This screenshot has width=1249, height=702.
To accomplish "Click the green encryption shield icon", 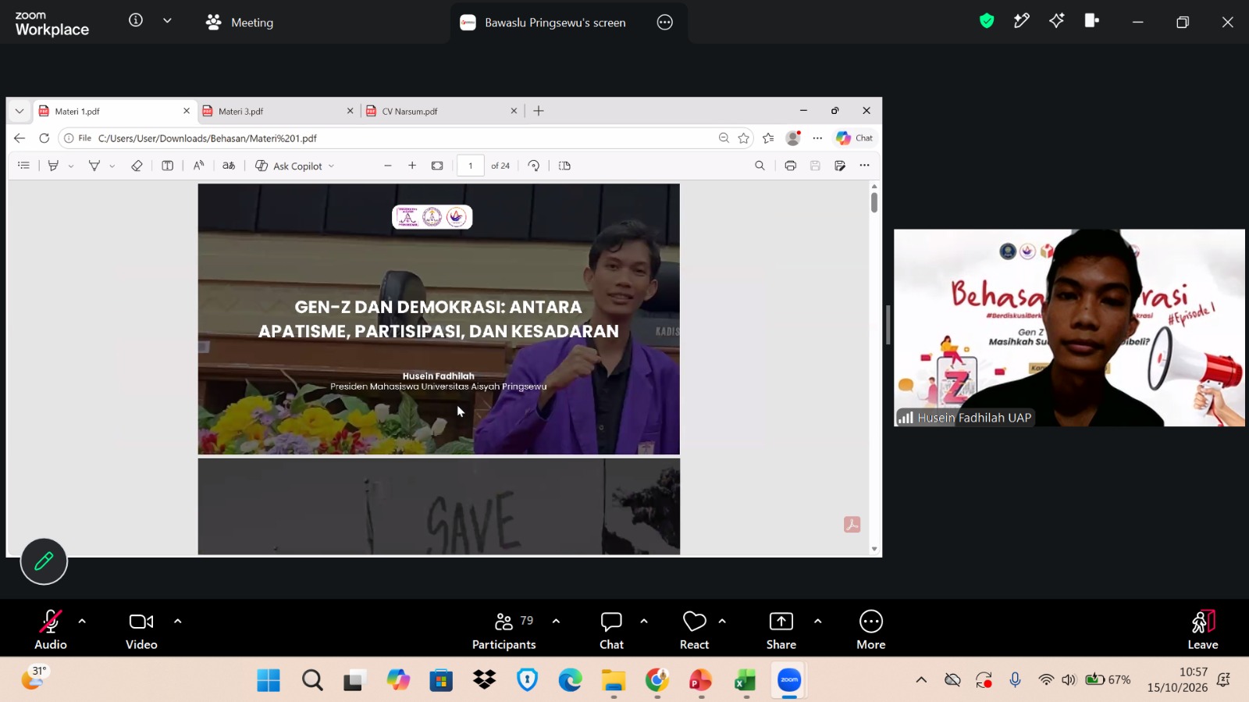I will coord(987,21).
